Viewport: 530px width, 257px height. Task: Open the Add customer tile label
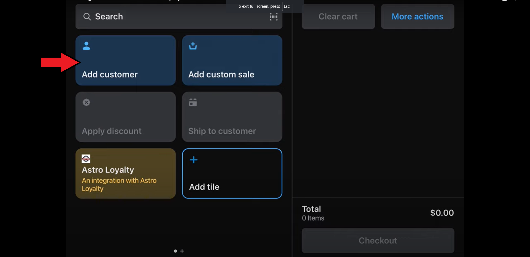click(x=110, y=74)
